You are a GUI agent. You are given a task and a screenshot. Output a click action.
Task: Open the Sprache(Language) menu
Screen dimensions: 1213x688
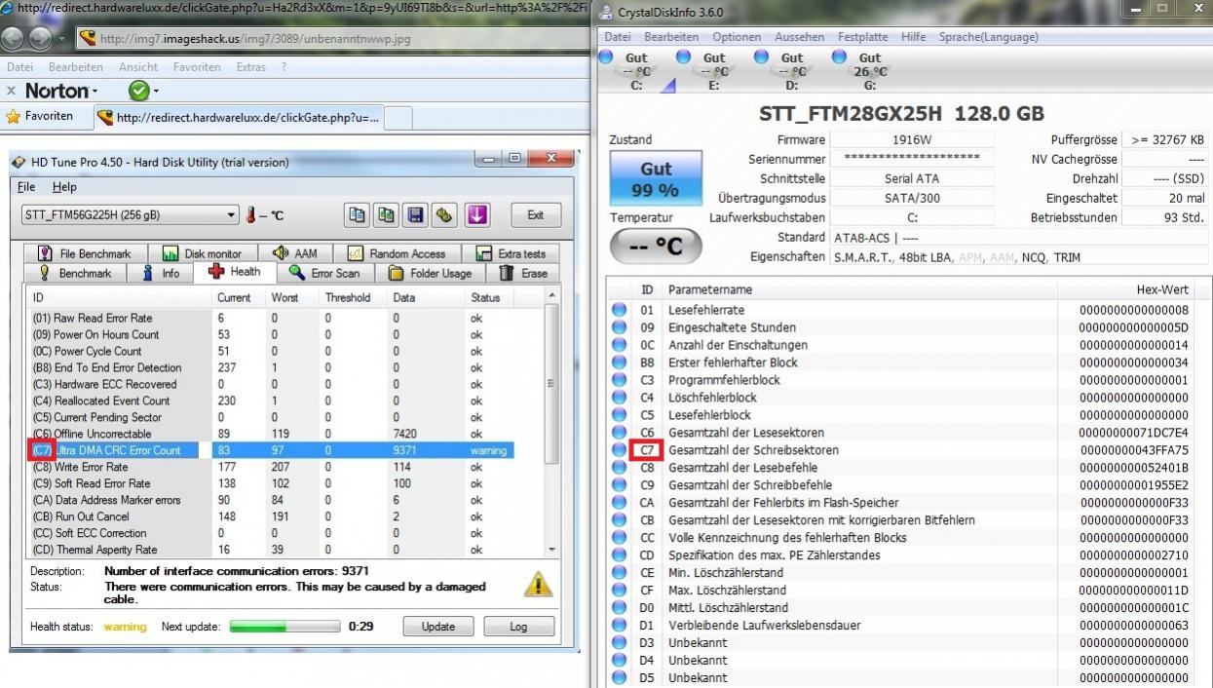click(x=989, y=37)
